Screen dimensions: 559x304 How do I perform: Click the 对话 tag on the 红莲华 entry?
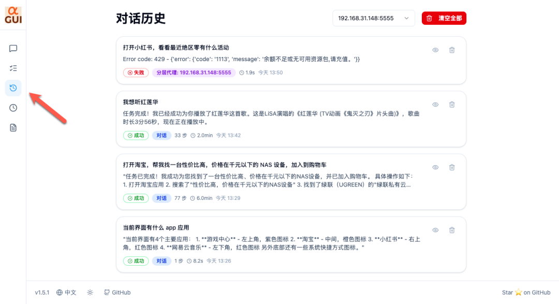161,135
